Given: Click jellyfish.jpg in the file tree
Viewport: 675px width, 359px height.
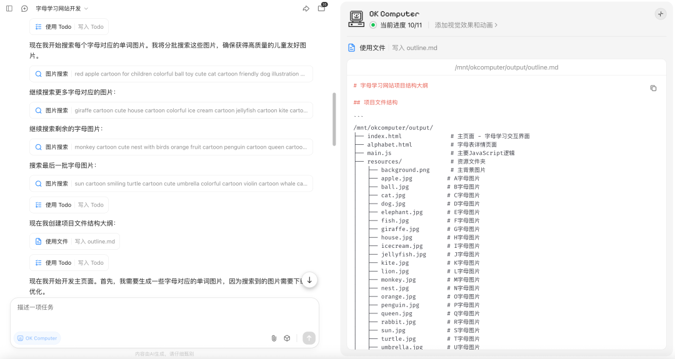Looking at the screenshot, I should (403, 255).
